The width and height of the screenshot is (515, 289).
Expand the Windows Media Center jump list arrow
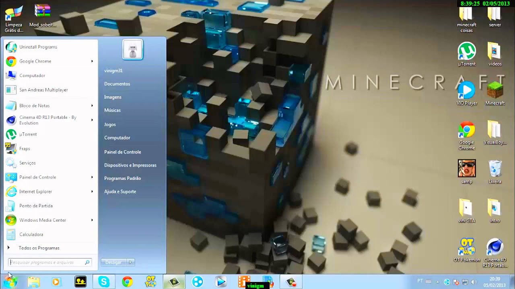pyautogui.click(x=92, y=220)
